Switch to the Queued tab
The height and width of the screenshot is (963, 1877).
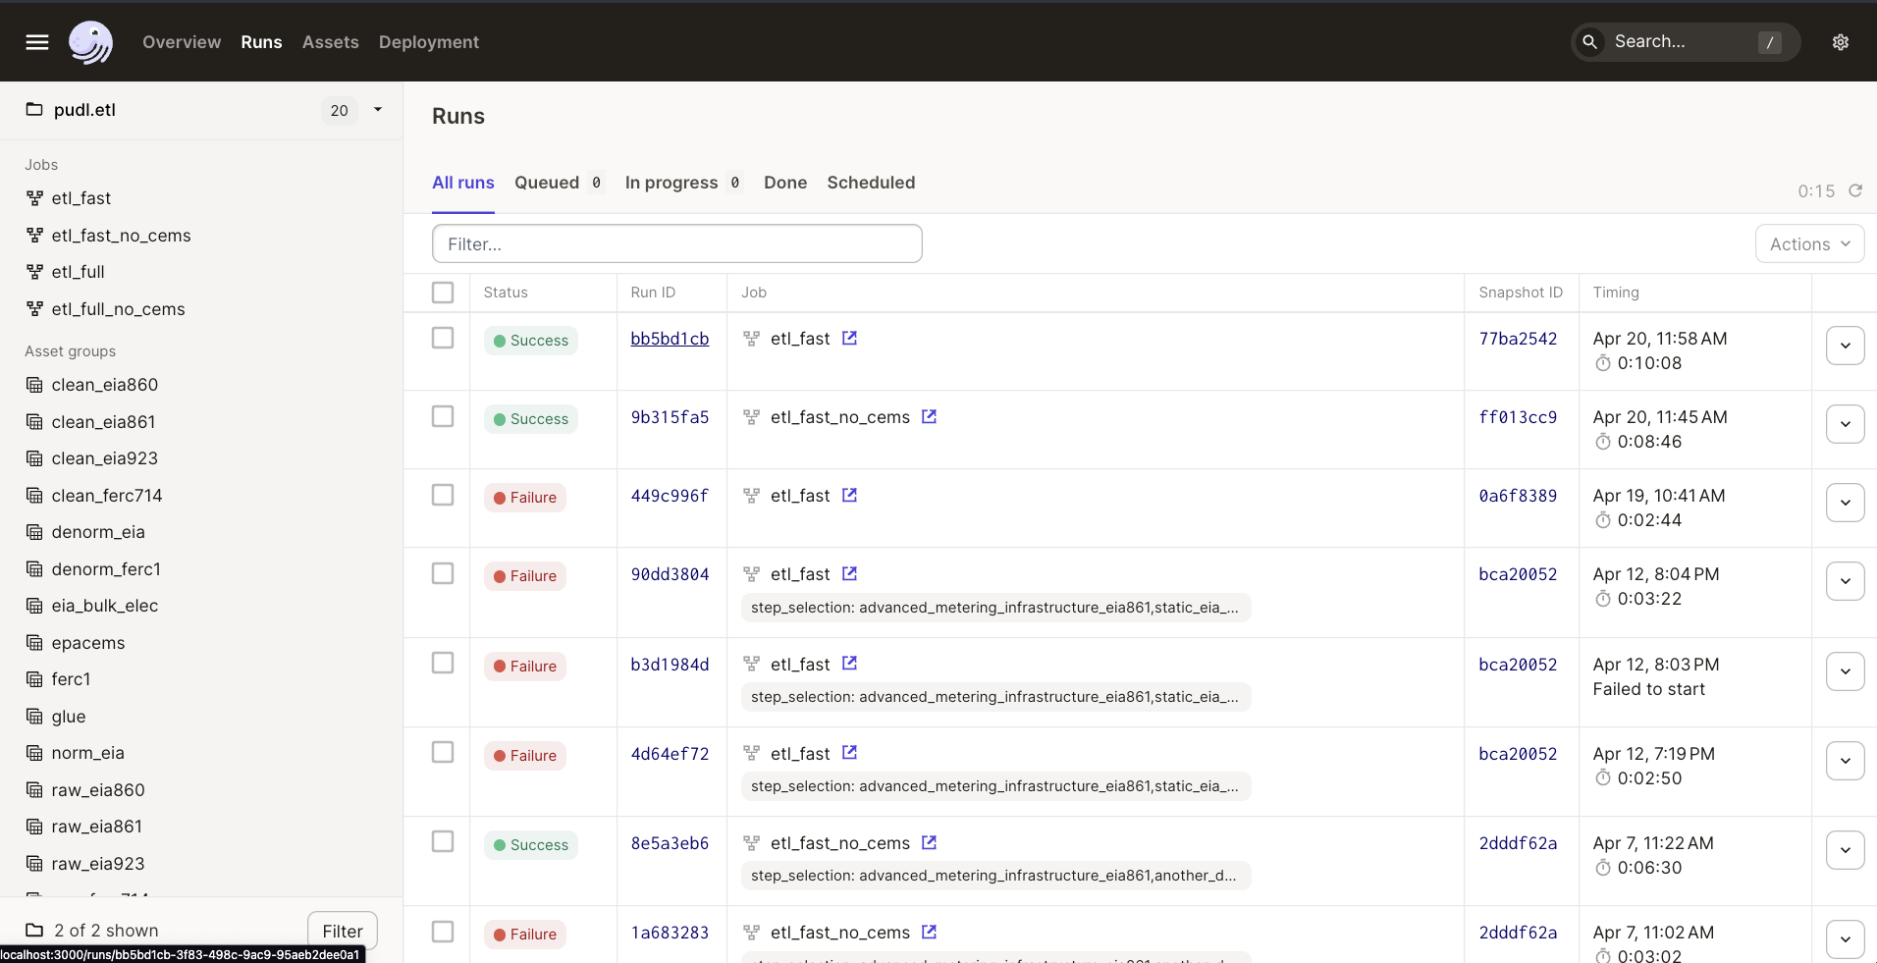tap(560, 183)
